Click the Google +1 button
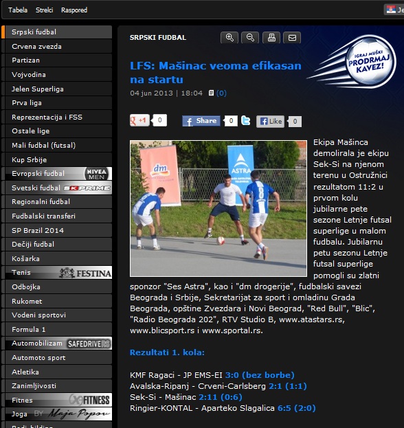 point(139,120)
